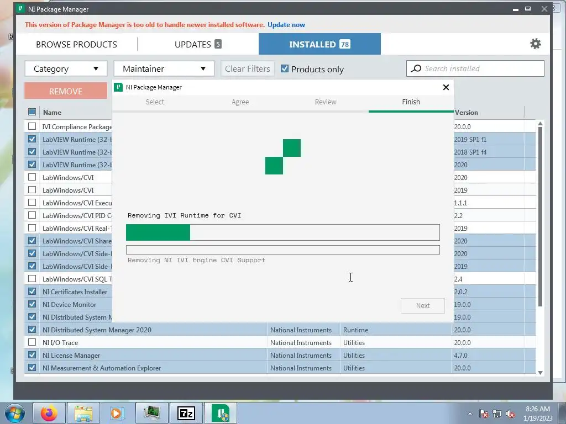
Task: Uncheck NI Measurement & Automation Explorer checkbox
Action: tap(32, 367)
